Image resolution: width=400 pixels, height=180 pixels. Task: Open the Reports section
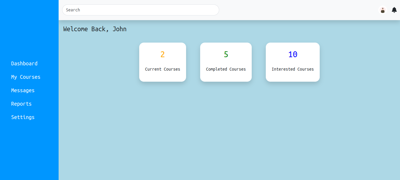tap(21, 104)
